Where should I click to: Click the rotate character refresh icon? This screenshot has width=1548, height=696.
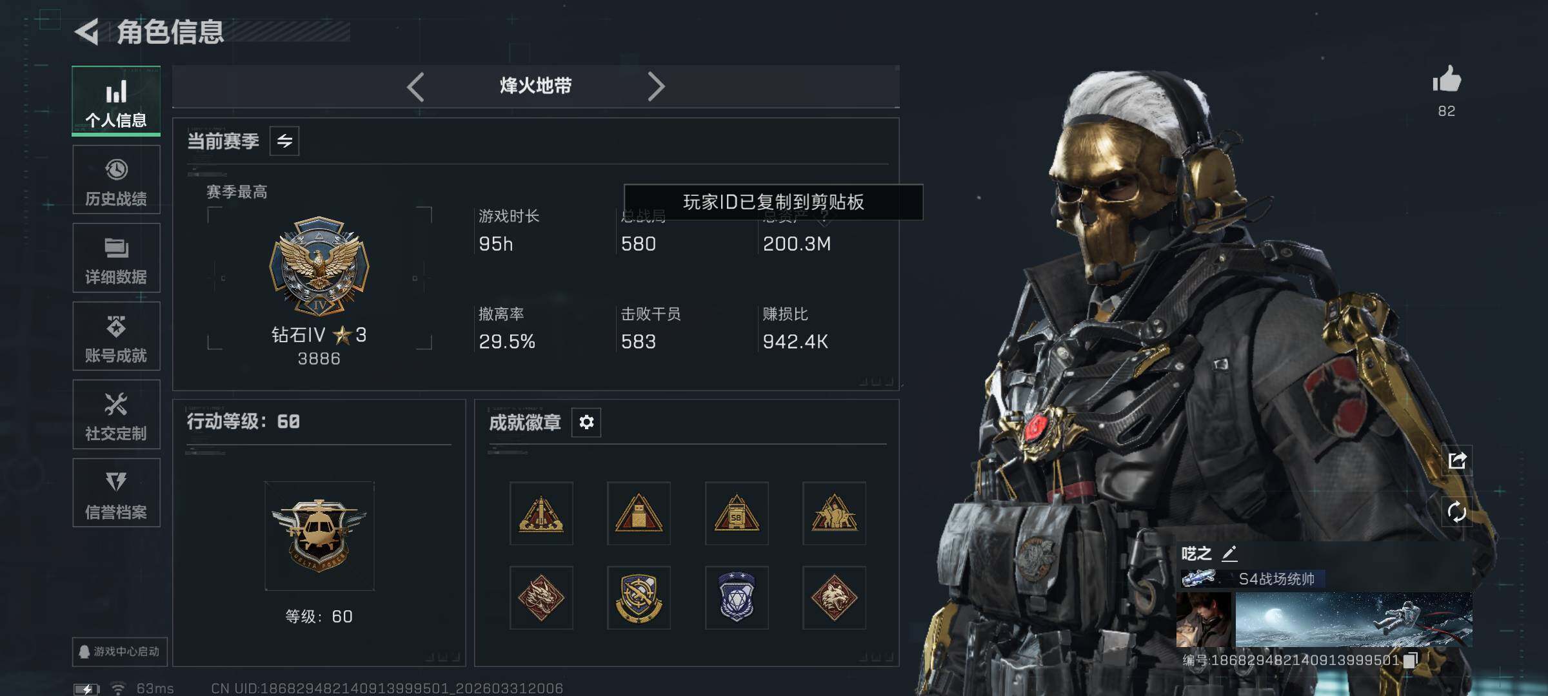click(1457, 512)
